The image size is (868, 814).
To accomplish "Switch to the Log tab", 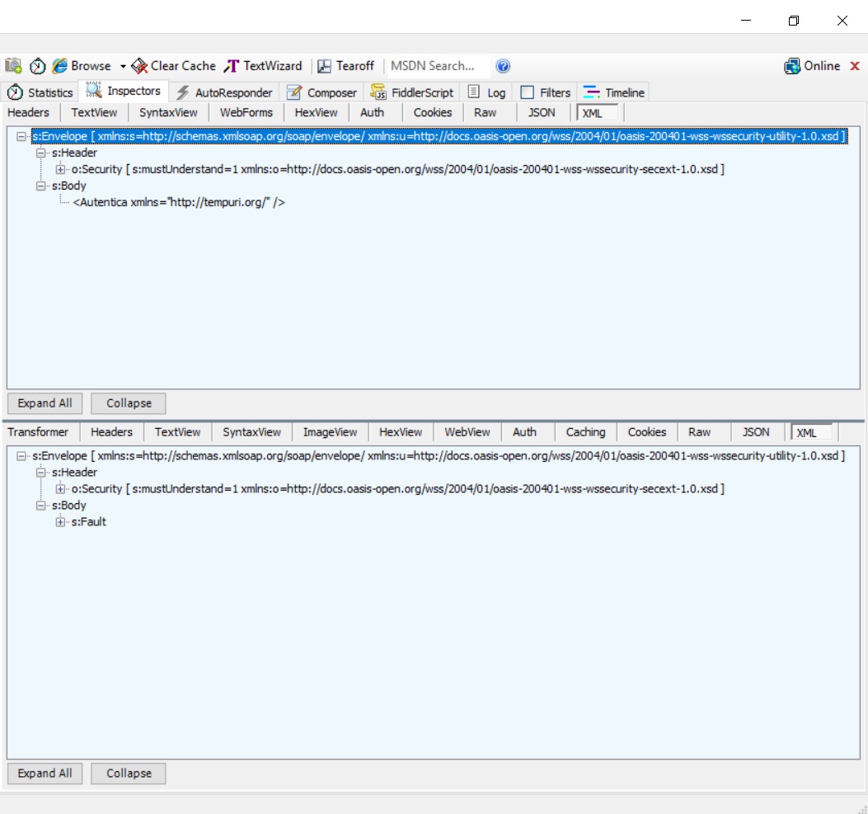I will click(x=486, y=92).
